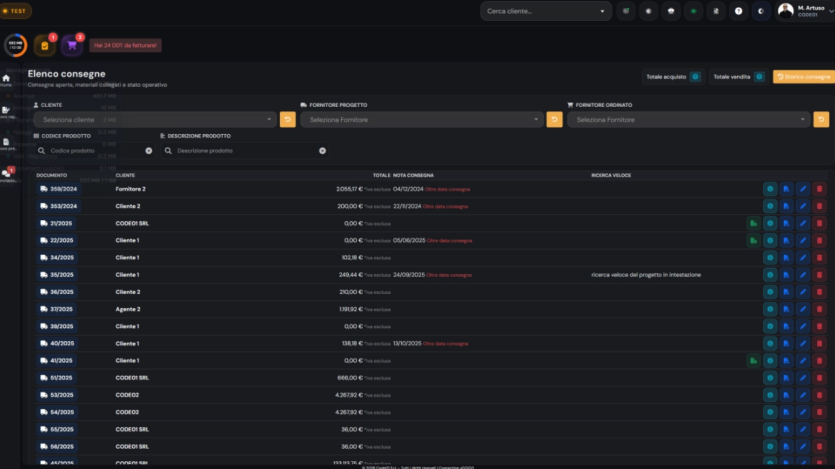This screenshot has width=835, height=469.
Task: Expand the M. Artuso user menu
Action: pos(806,11)
